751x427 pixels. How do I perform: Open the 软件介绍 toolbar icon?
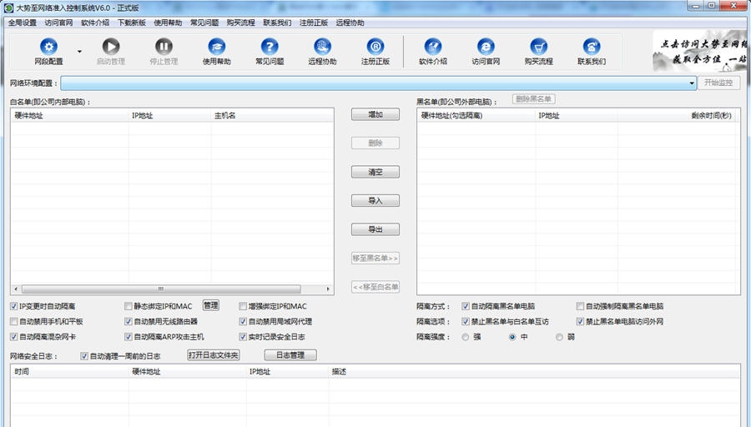click(433, 47)
